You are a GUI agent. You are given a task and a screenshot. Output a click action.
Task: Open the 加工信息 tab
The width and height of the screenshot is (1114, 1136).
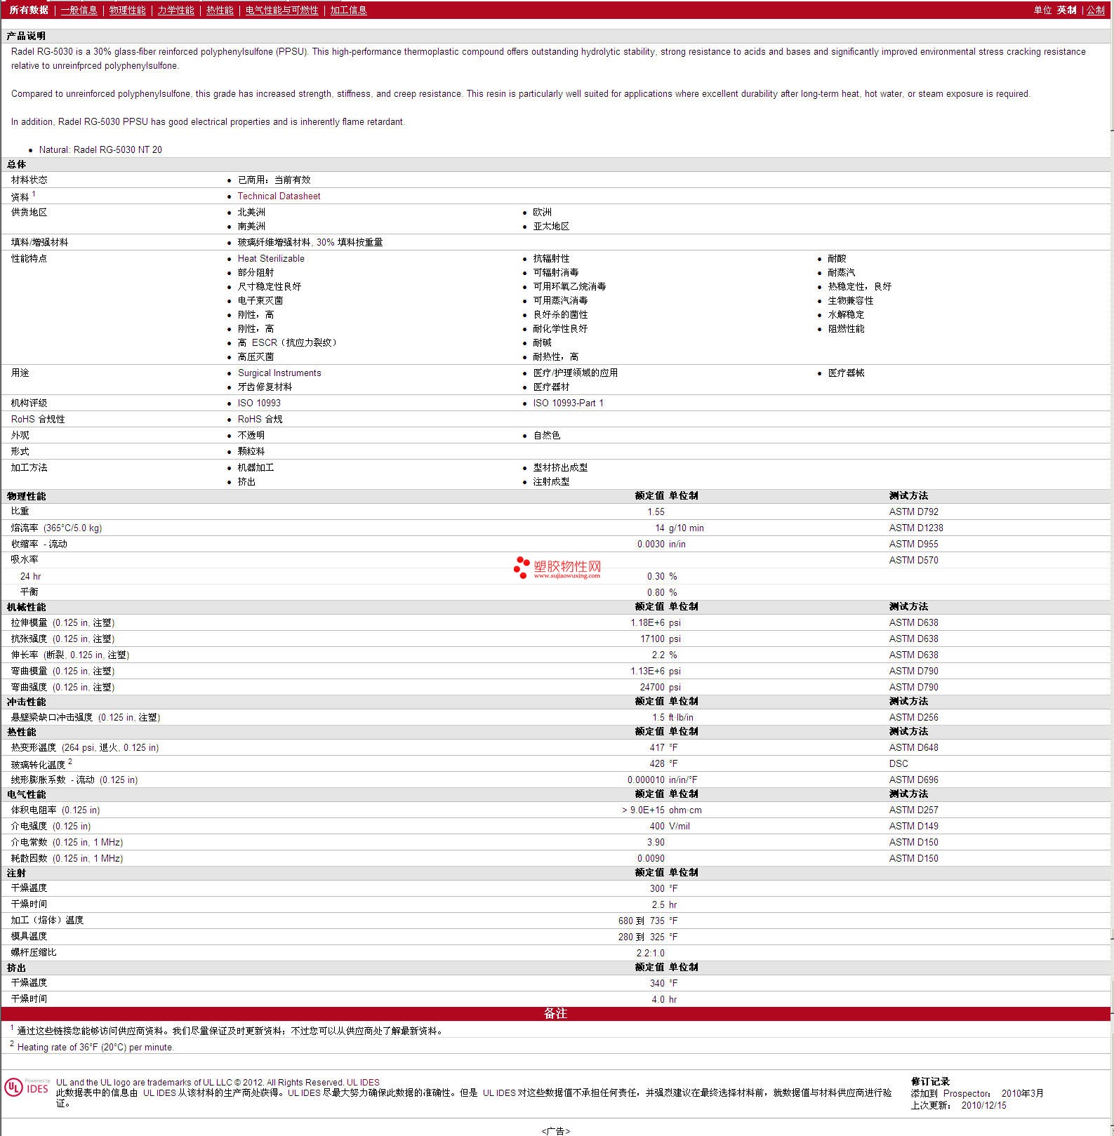tap(348, 10)
